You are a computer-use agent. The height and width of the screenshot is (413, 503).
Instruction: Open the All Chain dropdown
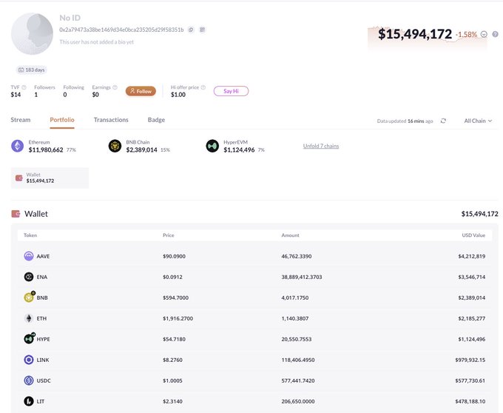click(478, 121)
